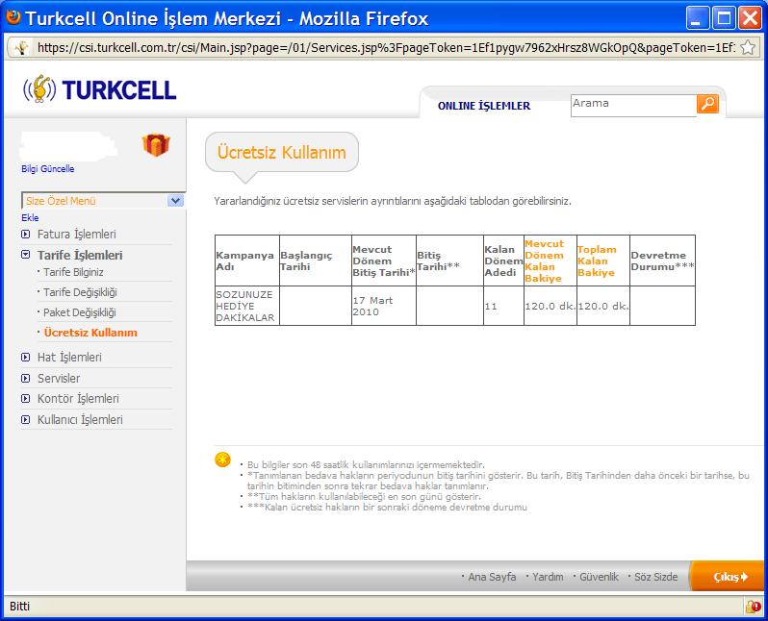Click the Arama search field
The image size is (768, 621).
(633, 105)
